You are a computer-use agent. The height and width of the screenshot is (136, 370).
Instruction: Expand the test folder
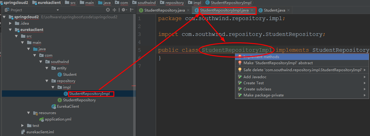23,126
